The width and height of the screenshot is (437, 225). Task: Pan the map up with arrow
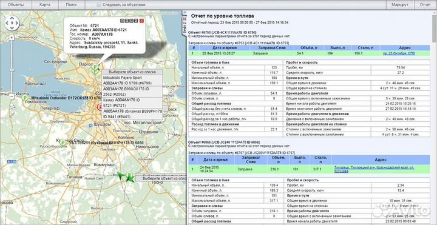12,18
